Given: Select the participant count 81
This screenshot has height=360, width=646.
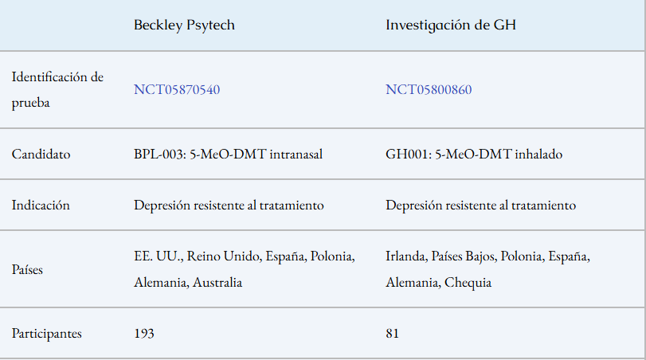Looking at the screenshot, I should 393,333.
